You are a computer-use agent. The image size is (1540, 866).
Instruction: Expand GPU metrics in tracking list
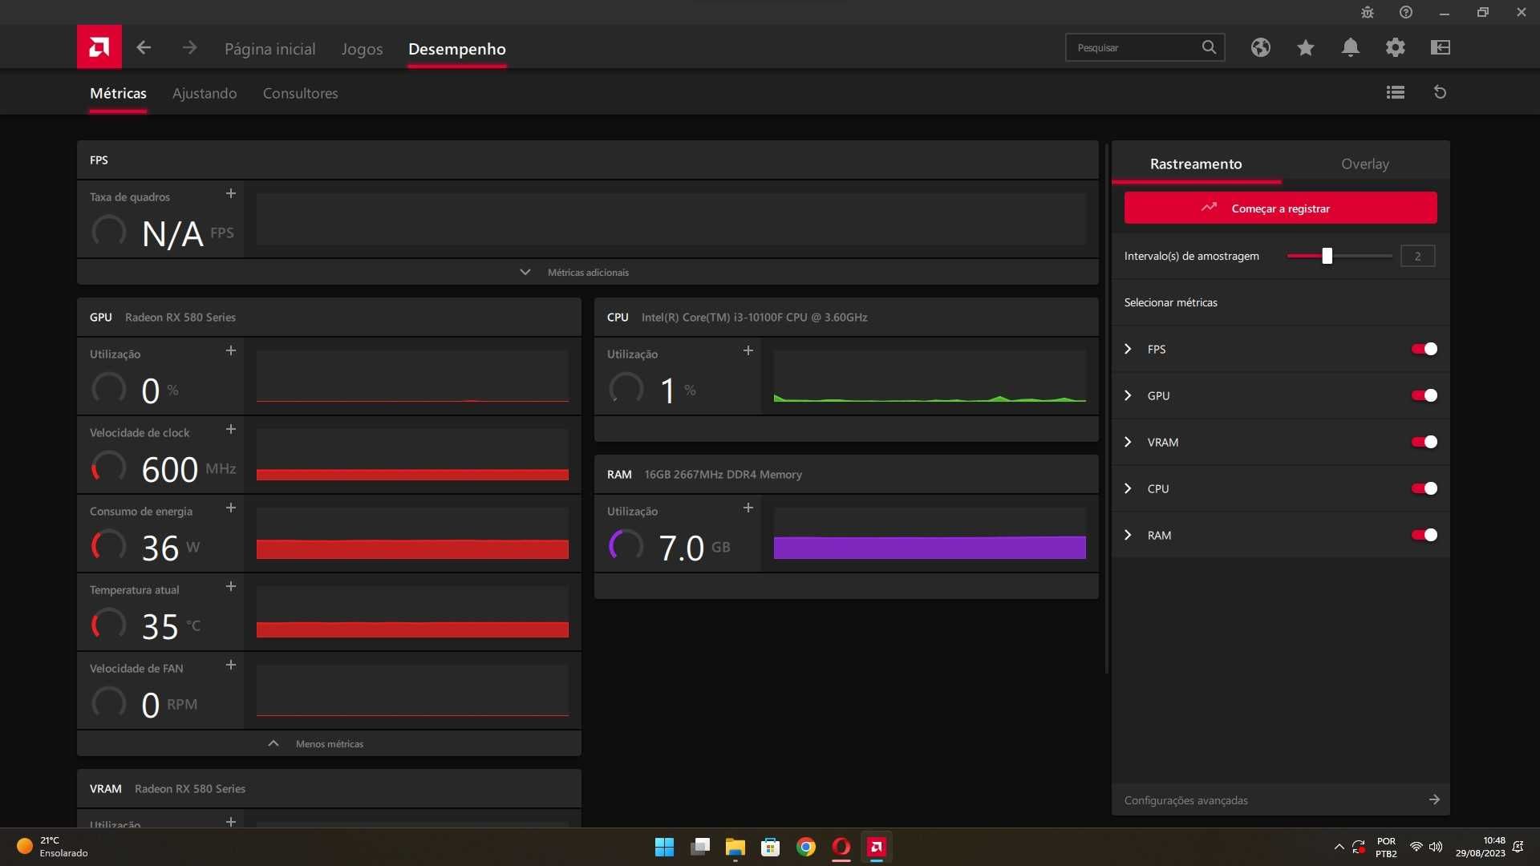click(1128, 395)
